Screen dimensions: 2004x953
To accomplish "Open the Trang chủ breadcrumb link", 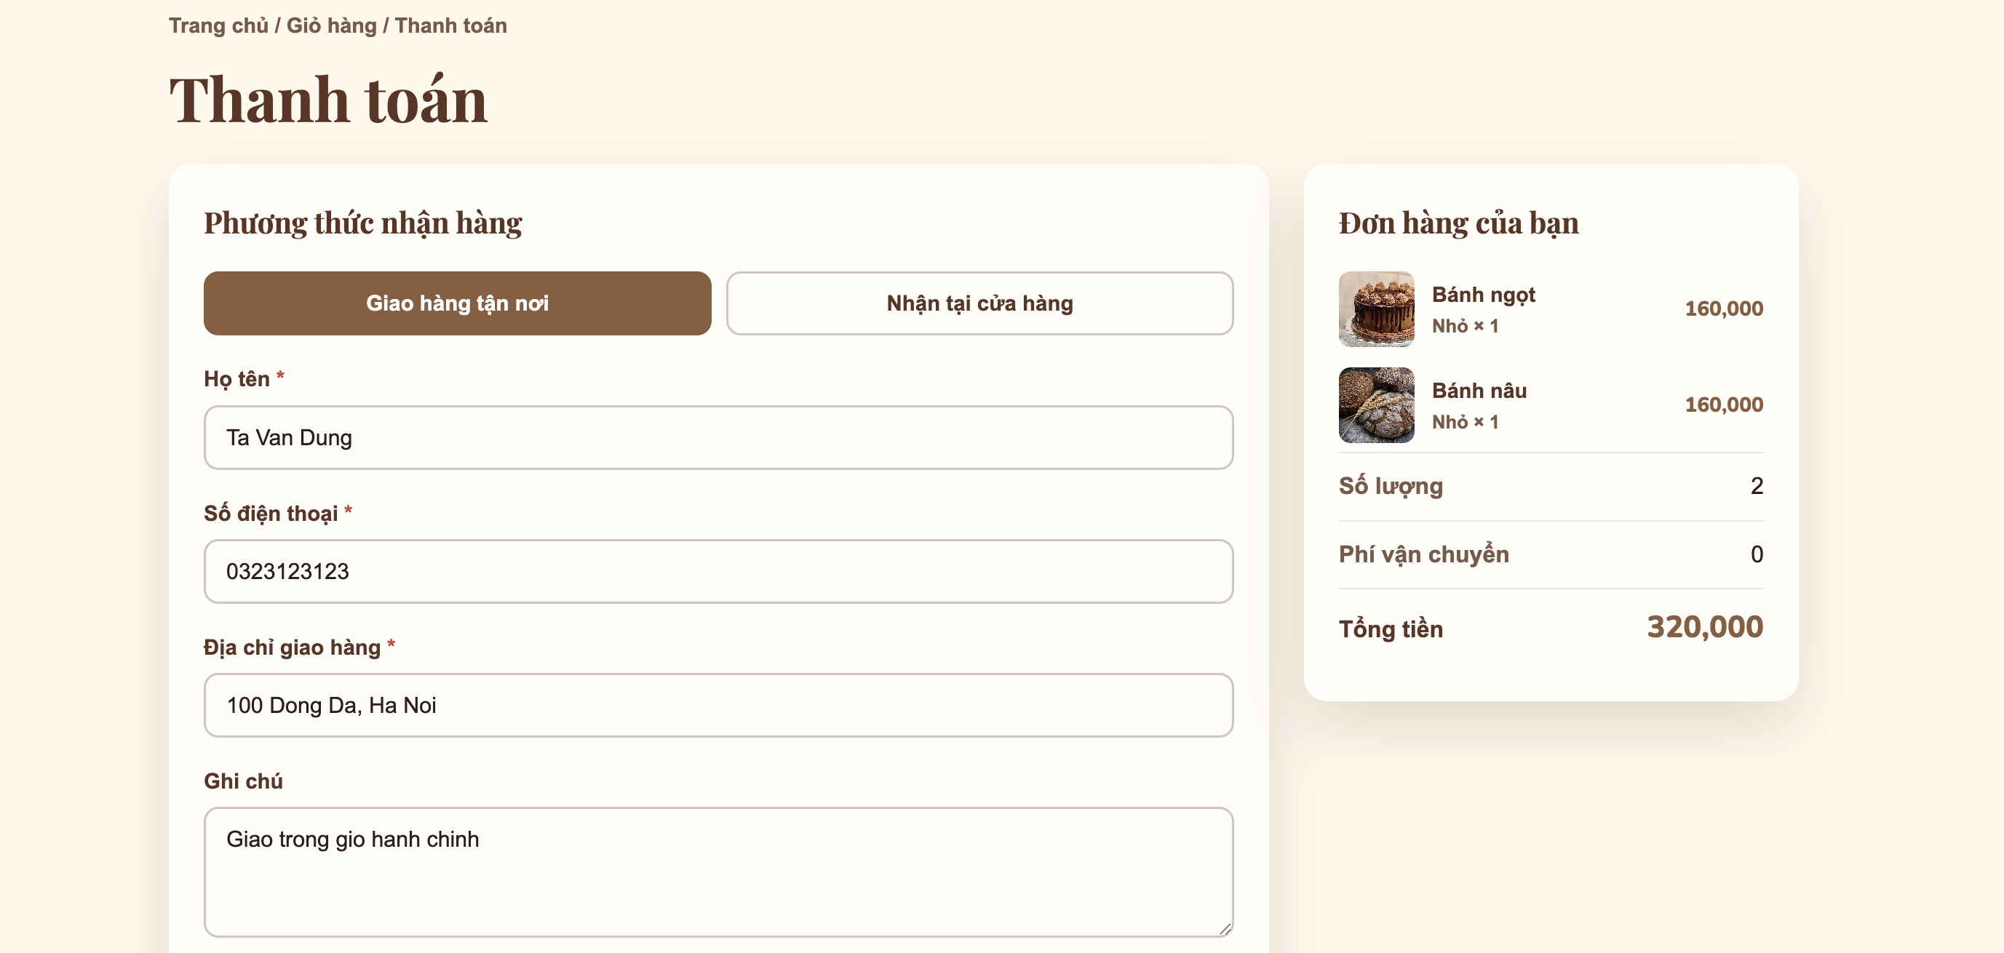I will (x=218, y=25).
